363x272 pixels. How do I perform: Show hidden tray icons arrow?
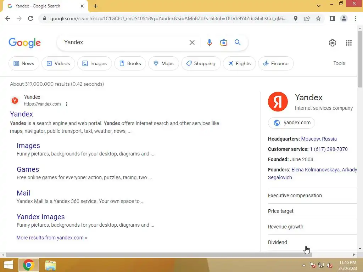click(304, 265)
